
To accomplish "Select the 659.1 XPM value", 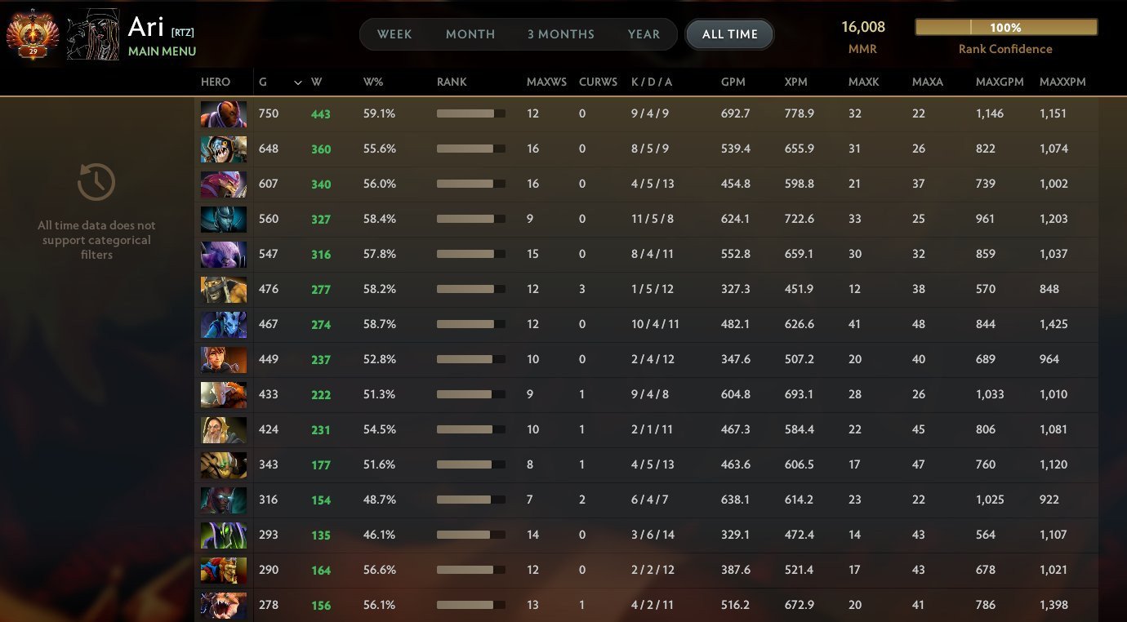I will pyautogui.click(x=800, y=254).
